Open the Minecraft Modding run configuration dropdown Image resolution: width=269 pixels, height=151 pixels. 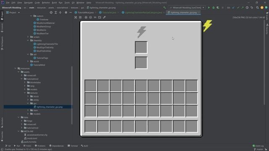tap(187, 8)
